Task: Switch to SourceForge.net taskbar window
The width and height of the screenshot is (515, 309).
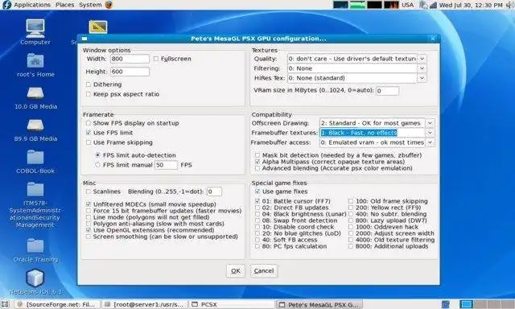Action: [56, 304]
